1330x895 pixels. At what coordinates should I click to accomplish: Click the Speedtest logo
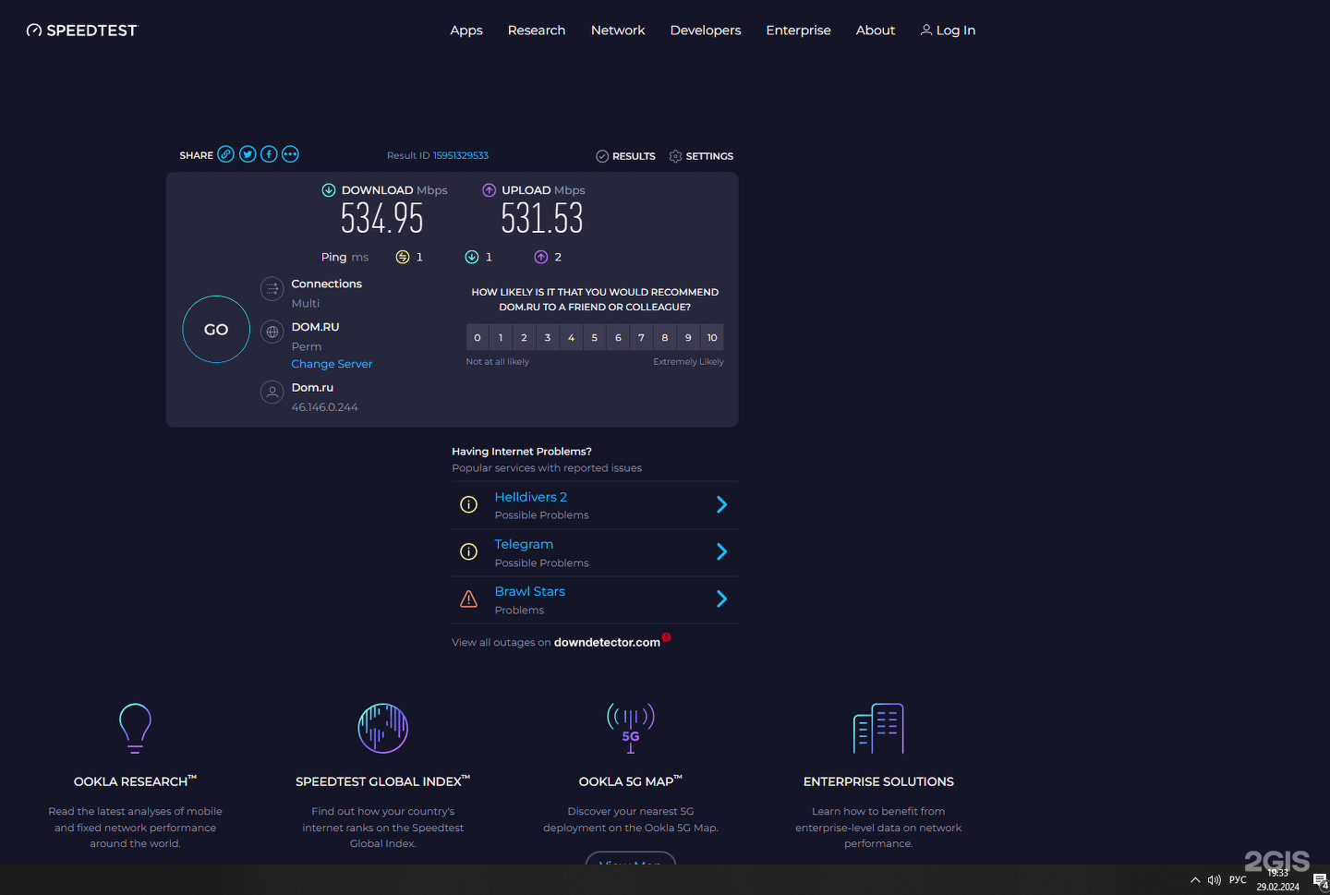click(x=81, y=30)
